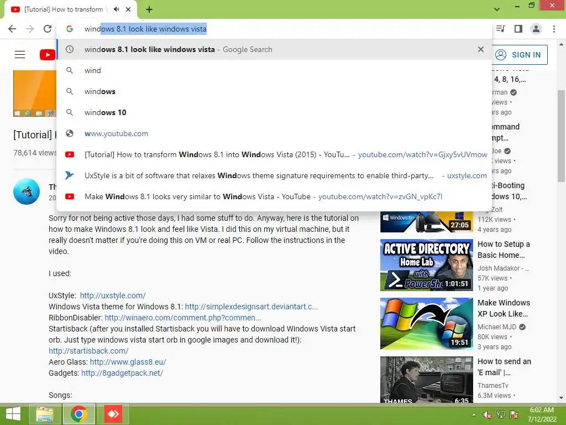This screenshot has width=566, height=425.
Task: Show hidden tray icons arrow
Action: [474, 414]
